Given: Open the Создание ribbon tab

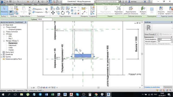Looking at the screenshot, I should pyautogui.click(x=10, y=4).
